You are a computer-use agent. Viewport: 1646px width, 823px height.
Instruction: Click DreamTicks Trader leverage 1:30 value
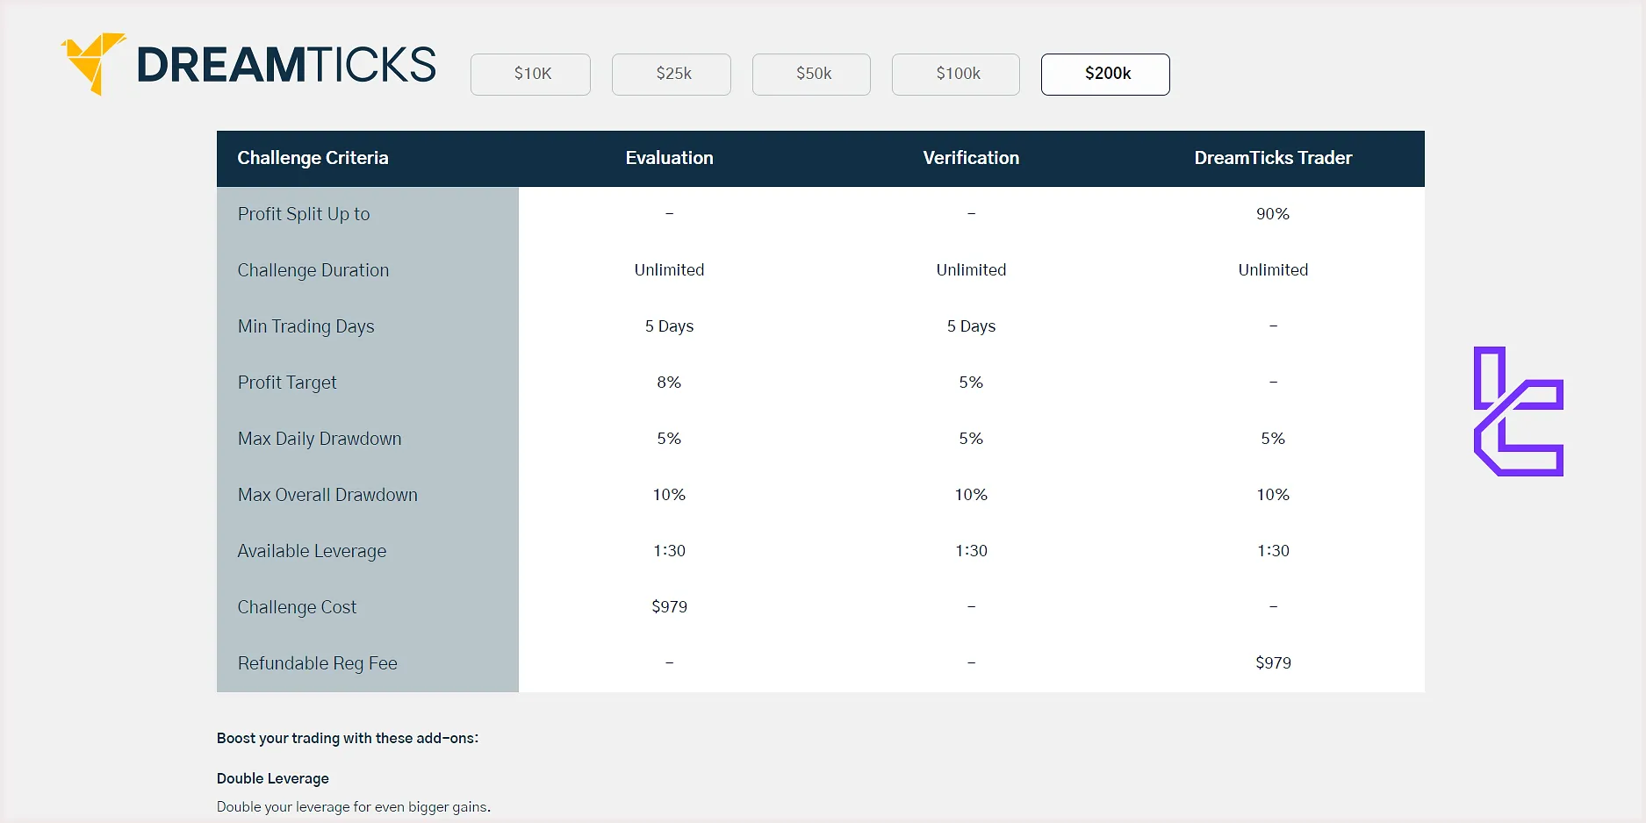1273,551
